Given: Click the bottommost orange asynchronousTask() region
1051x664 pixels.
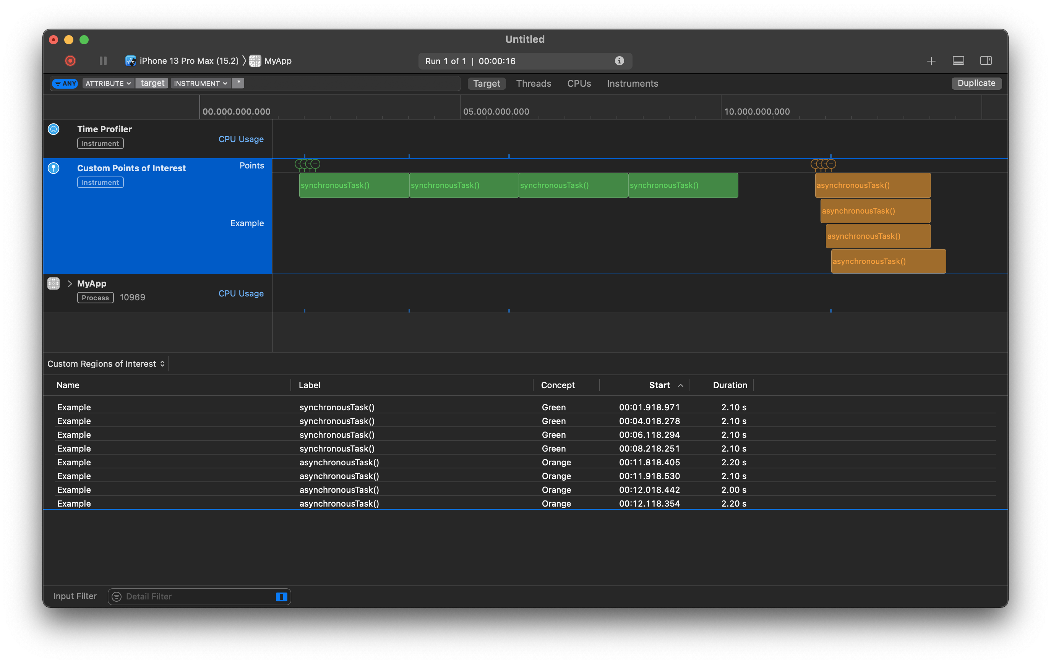Looking at the screenshot, I should coord(888,261).
